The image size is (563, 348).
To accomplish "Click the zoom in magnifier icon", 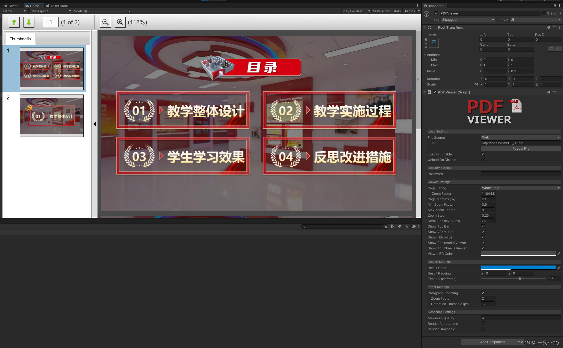I will [120, 22].
